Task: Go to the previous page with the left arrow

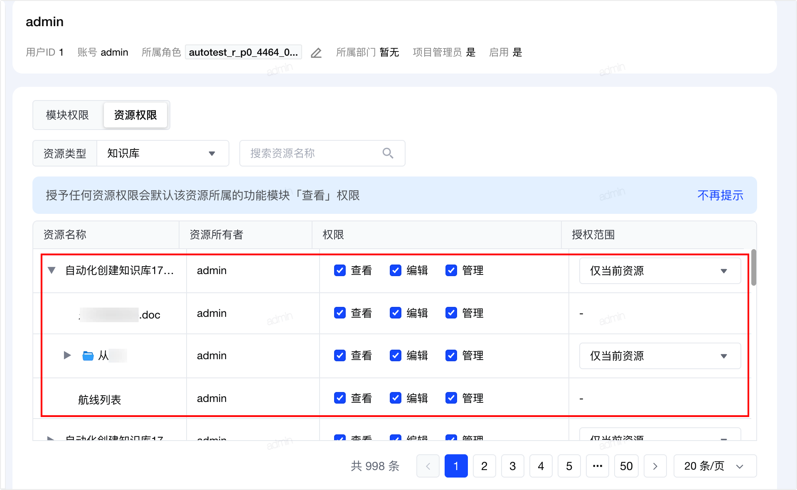Action: pos(428,466)
